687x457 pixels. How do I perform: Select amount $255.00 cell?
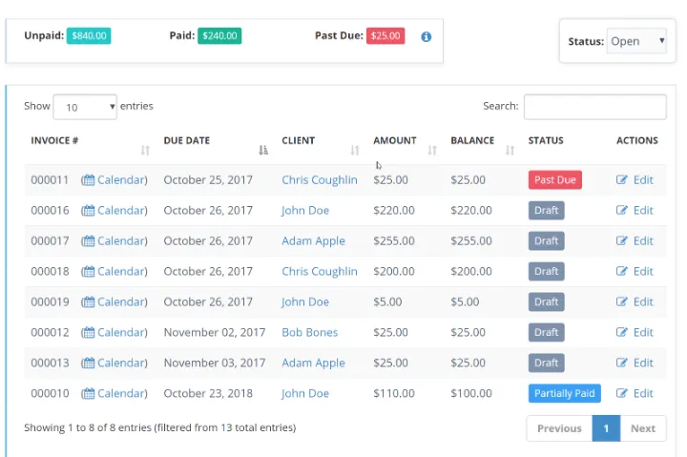pyautogui.click(x=394, y=241)
